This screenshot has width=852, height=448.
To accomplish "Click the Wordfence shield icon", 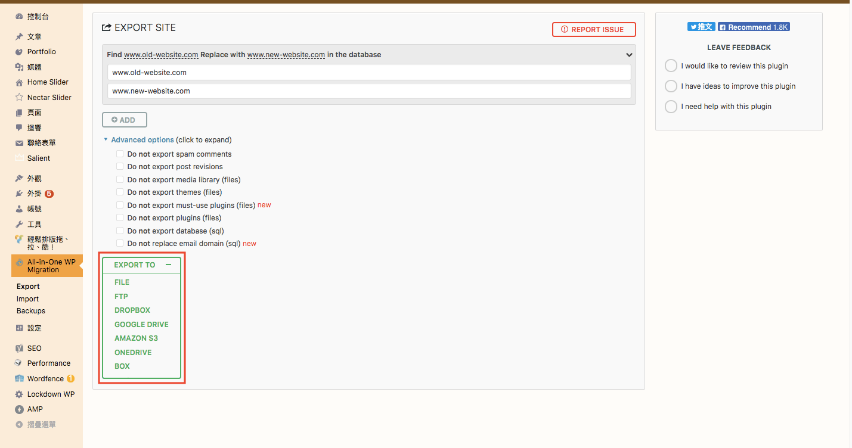I will (x=19, y=379).
